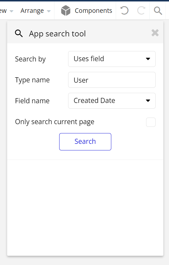
Task: Open the Search by 'Uses field' dropdown
Action: pyautogui.click(x=112, y=59)
